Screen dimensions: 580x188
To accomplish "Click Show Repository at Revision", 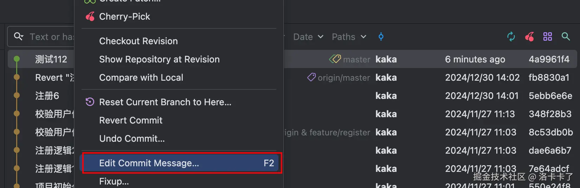I will 159,59.
